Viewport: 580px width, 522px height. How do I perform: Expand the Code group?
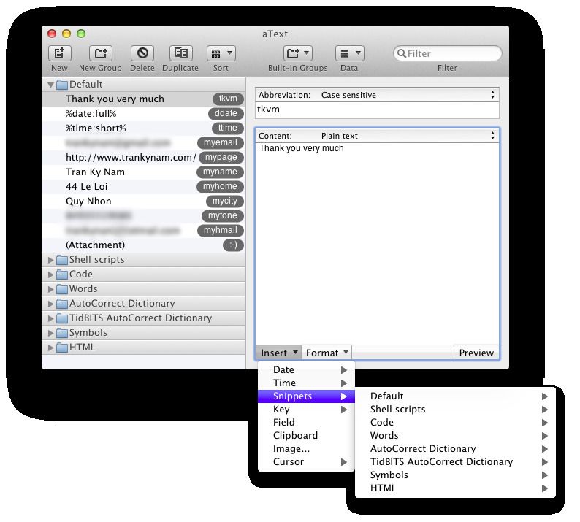click(51, 275)
